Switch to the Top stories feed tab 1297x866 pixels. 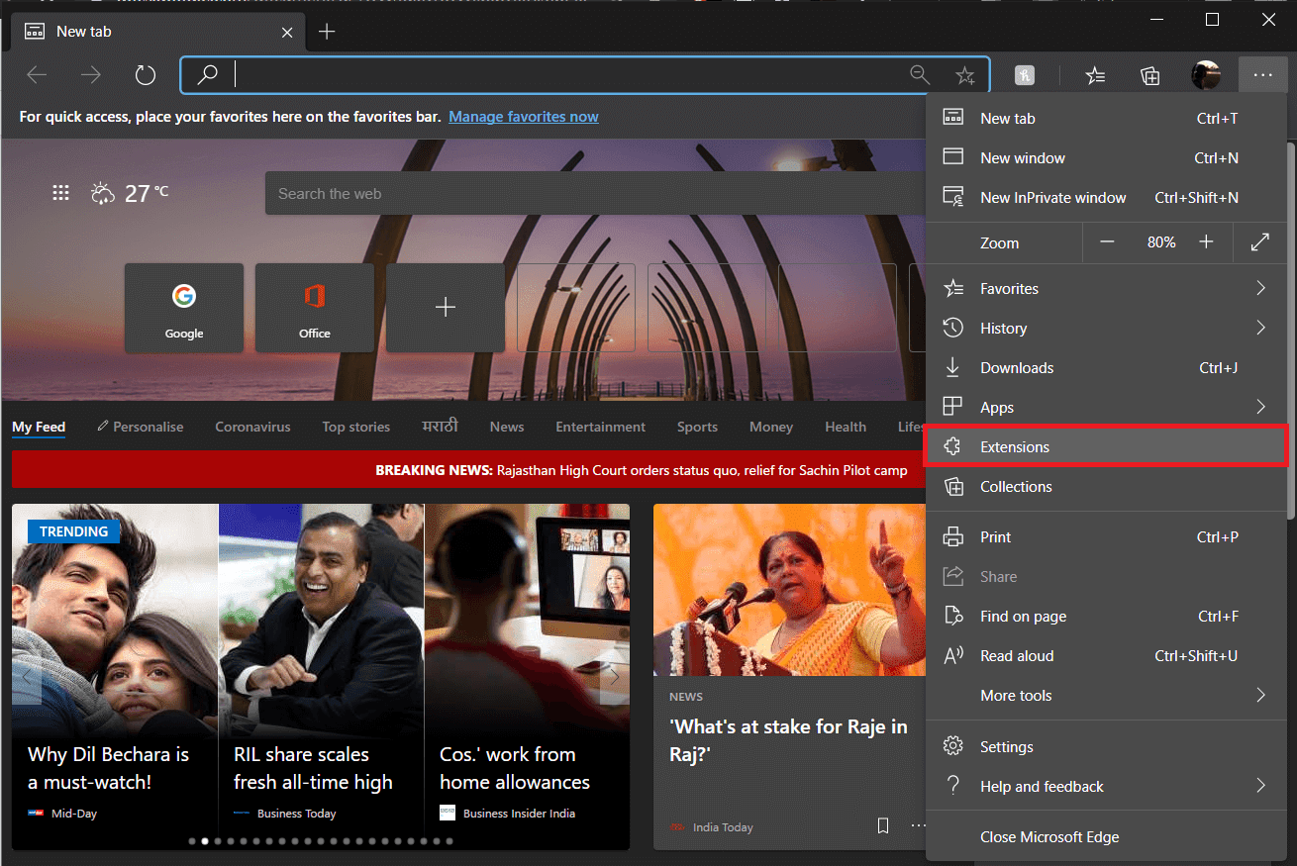point(355,428)
